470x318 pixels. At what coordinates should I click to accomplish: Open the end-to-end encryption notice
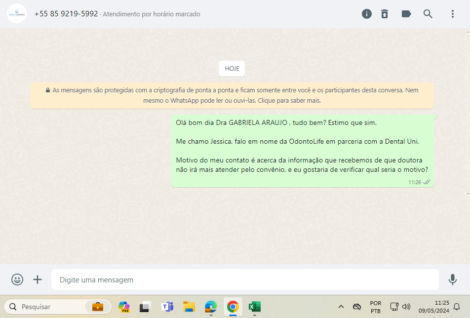[x=232, y=95]
